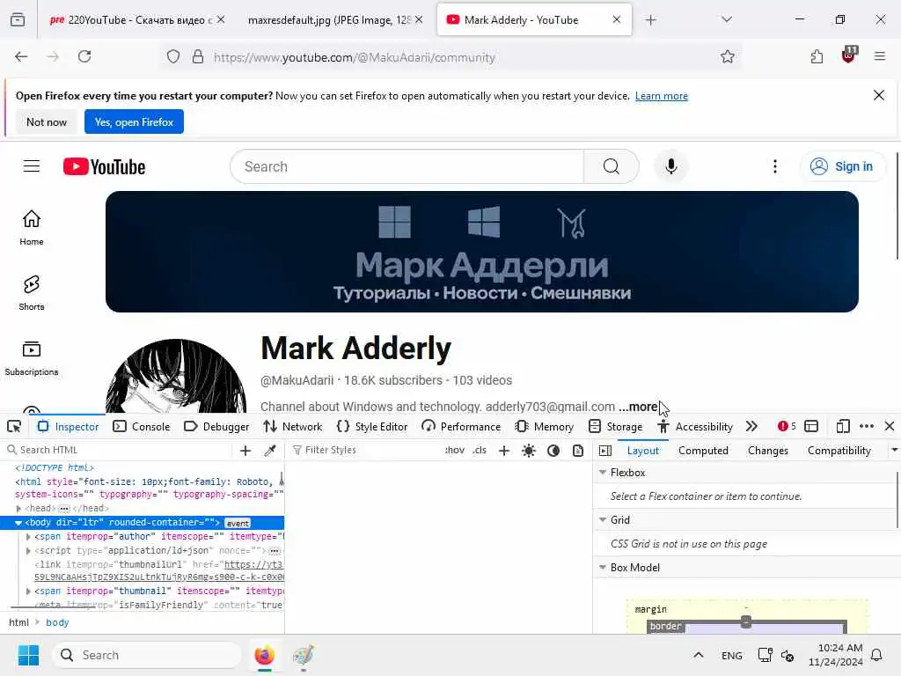901x676 pixels.
Task: Toggle Responsive Design Mode icon
Action: pyautogui.click(x=842, y=426)
